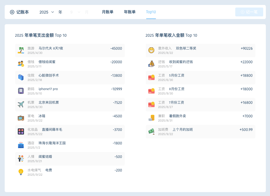Image resolution: width=270 pixels, height=196 pixels.
Task: Click the 记一笔 button
Action: [249, 12]
